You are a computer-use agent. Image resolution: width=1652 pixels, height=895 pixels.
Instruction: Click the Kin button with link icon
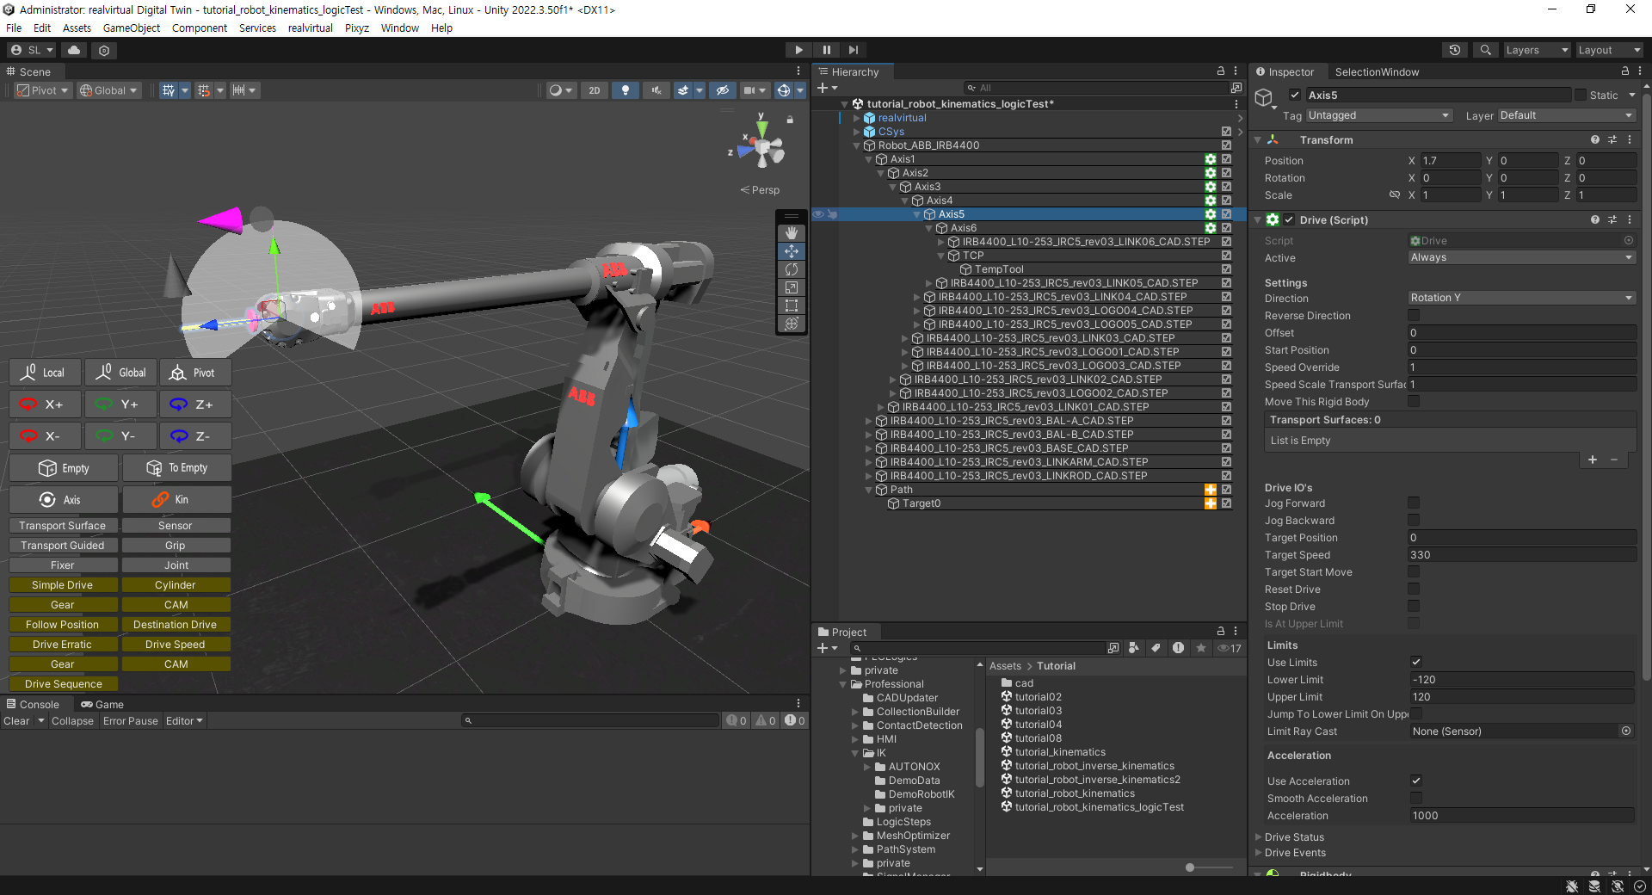(176, 500)
